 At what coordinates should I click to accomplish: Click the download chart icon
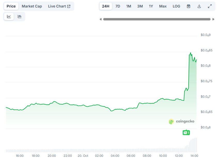click(199, 6)
